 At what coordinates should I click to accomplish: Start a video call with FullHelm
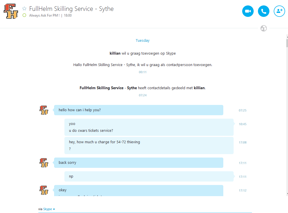tap(248, 11)
